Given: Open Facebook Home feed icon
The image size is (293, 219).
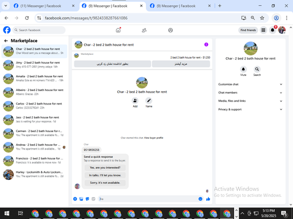Looking at the screenshot, I should tap(118, 30).
